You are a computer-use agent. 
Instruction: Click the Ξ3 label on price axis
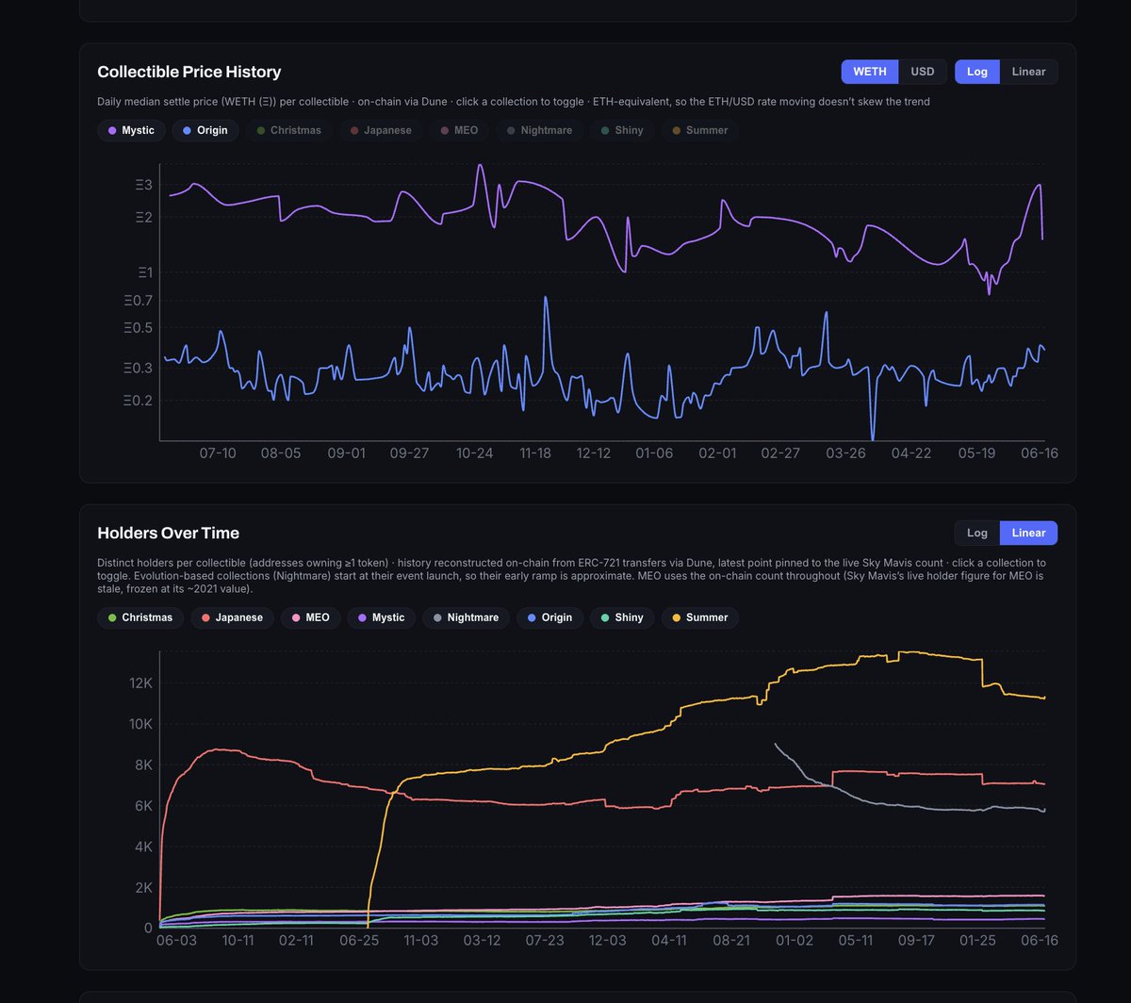pos(144,185)
